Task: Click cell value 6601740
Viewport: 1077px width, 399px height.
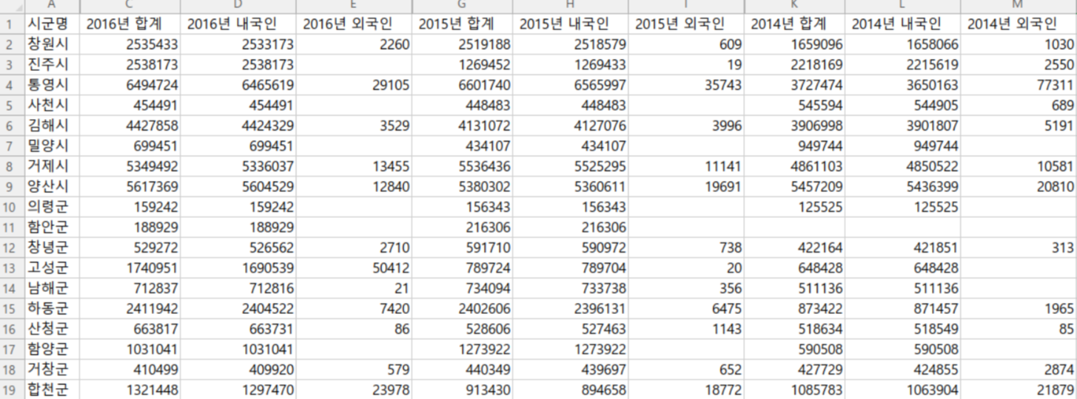Action: click(463, 84)
